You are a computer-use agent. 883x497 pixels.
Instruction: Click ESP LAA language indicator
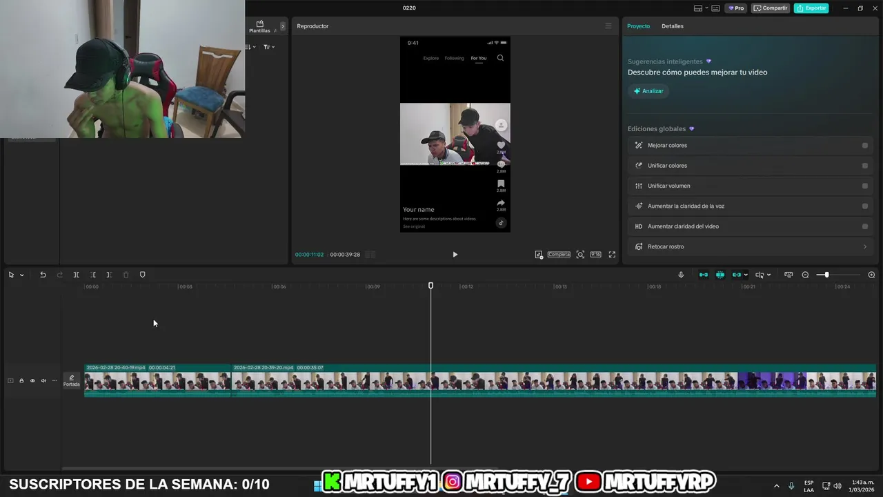pyautogui.click(x=808, y=486)
